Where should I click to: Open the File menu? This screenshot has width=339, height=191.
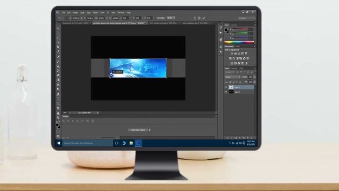(x=64, y=13)
